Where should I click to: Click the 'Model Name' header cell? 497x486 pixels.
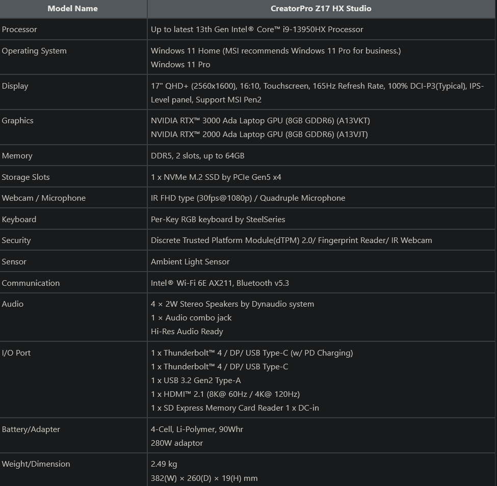(x=72, y=9)
